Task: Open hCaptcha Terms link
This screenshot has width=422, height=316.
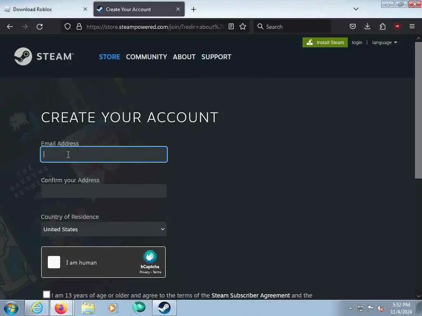Action: point(157,272)
